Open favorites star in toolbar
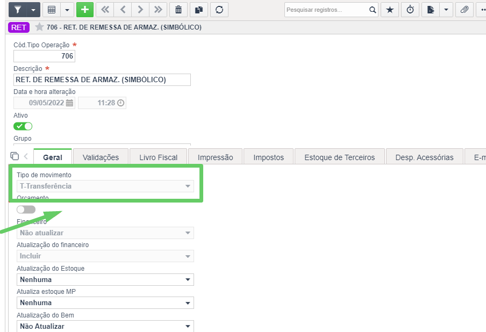Image resolution: width=486 pixels, height=332 pixels. [x=390, y=10]
